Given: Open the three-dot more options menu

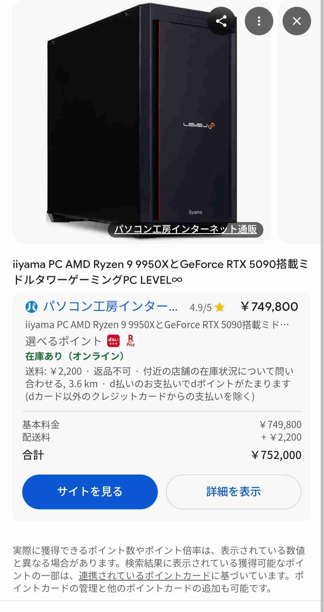Looking at the screenshot, I should click(x=259, y=21).
